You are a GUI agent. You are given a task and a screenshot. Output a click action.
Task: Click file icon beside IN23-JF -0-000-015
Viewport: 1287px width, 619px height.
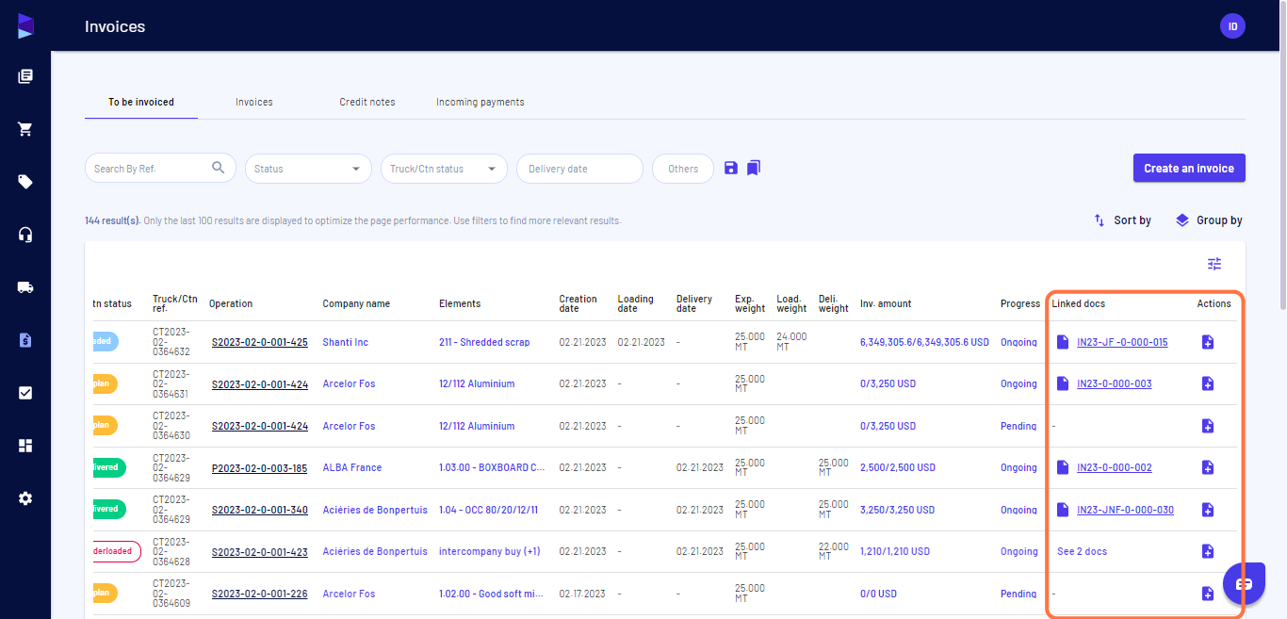tap(1063, 342)
